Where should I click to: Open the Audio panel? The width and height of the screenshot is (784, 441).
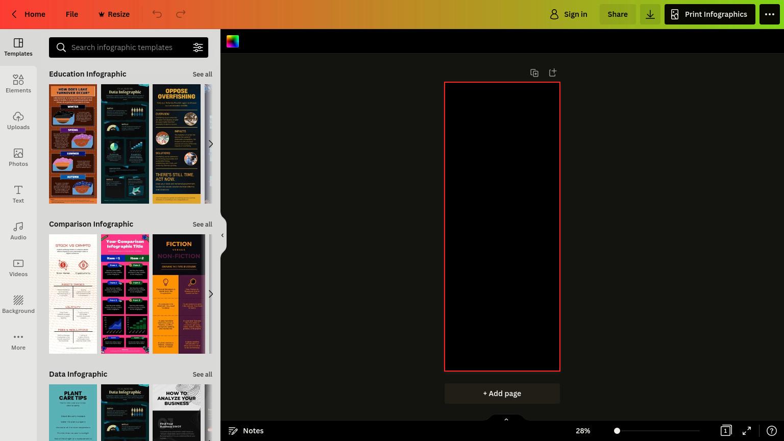(18, 231)
